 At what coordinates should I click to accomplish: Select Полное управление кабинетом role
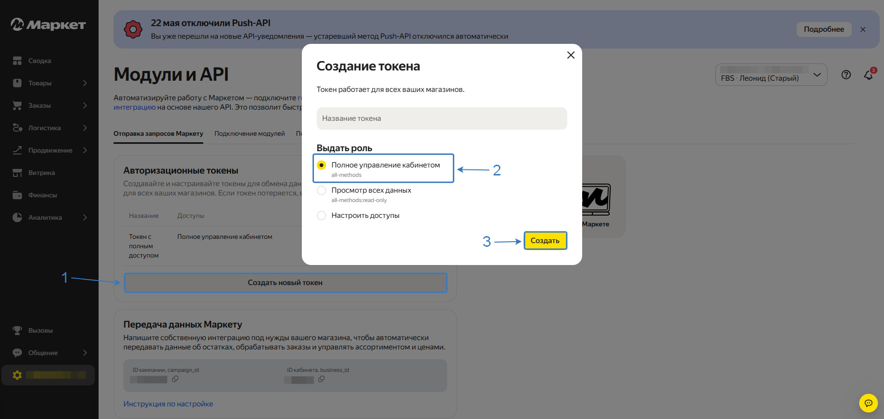coord(321,165)
